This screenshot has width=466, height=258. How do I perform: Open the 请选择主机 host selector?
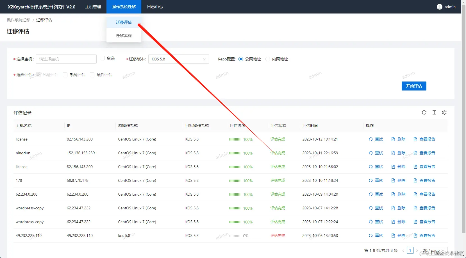pos(66,59)
